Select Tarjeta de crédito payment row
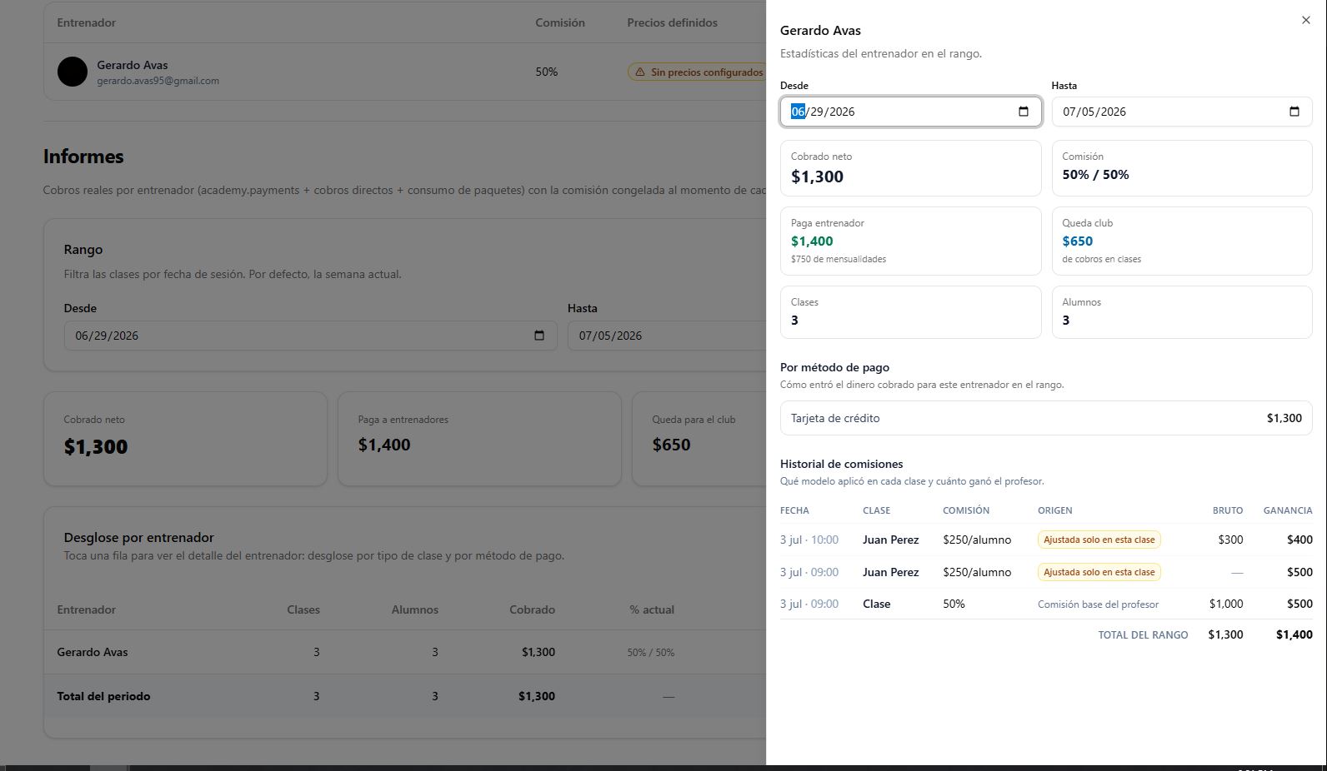 pyautogui.click(x=1046, y=418)
